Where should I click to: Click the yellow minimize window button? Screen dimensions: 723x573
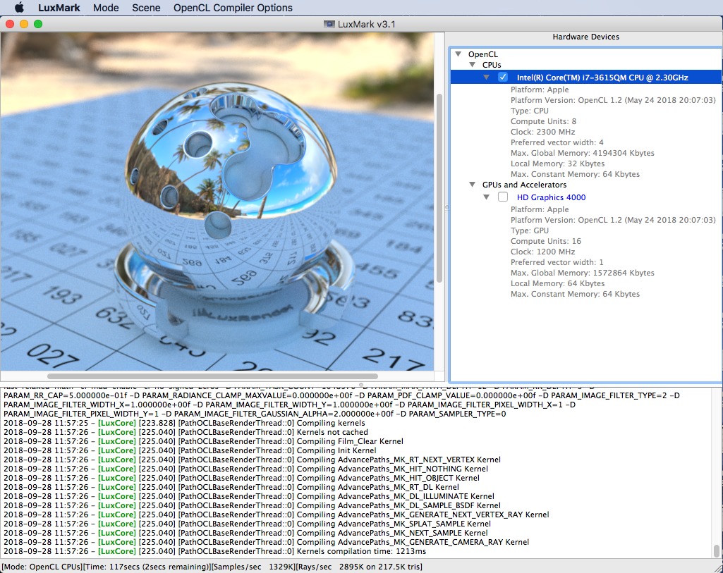(x=24, y=24)
